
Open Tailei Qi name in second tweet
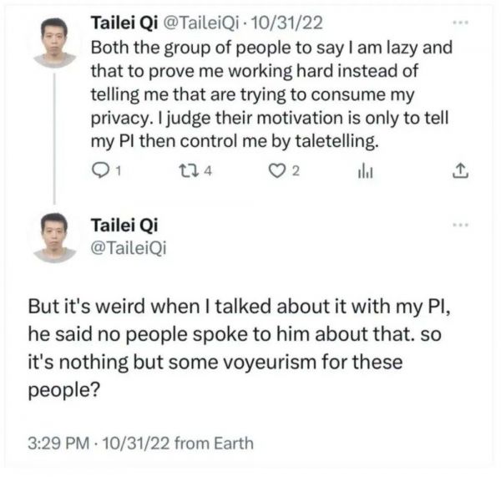(x=124, y=226)
